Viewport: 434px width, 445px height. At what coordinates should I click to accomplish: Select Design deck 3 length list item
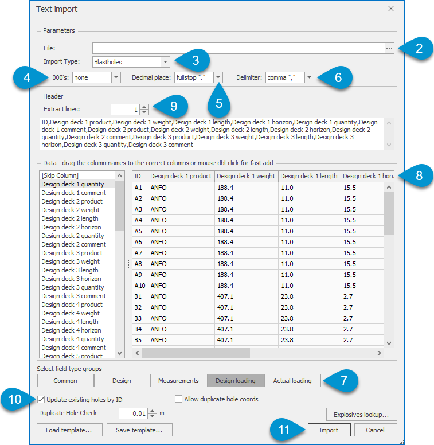click(x=77, y=270)
